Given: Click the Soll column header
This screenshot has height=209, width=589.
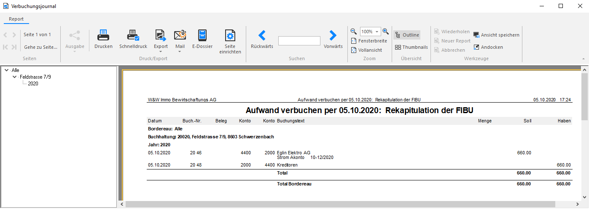Looking at the screenshot, I should [x=527, y=121].
